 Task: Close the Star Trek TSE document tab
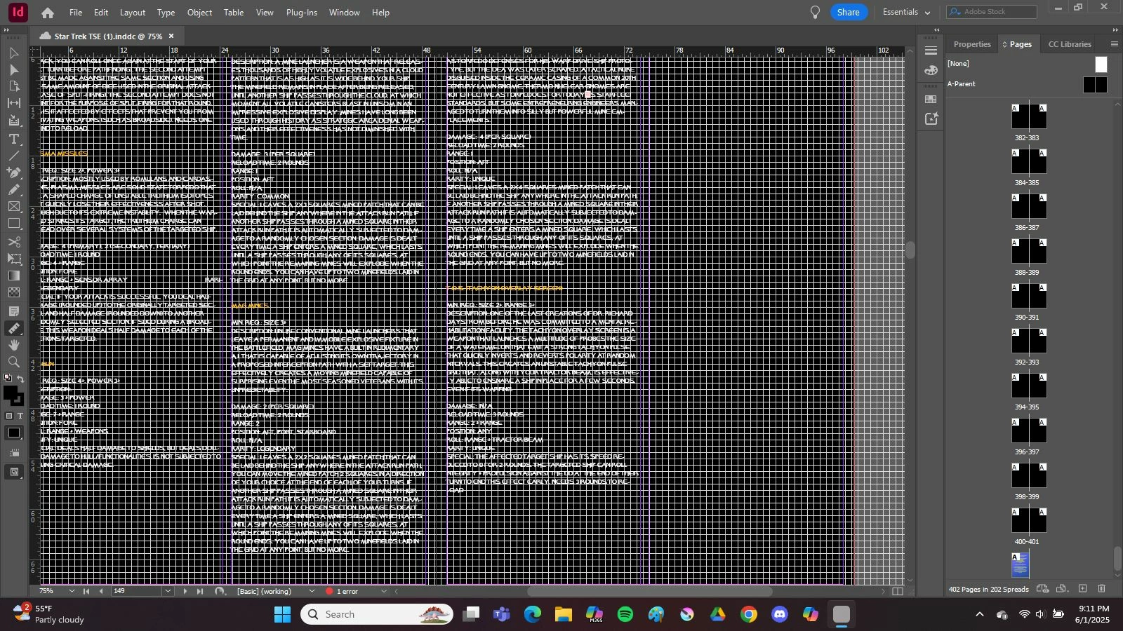171,36
